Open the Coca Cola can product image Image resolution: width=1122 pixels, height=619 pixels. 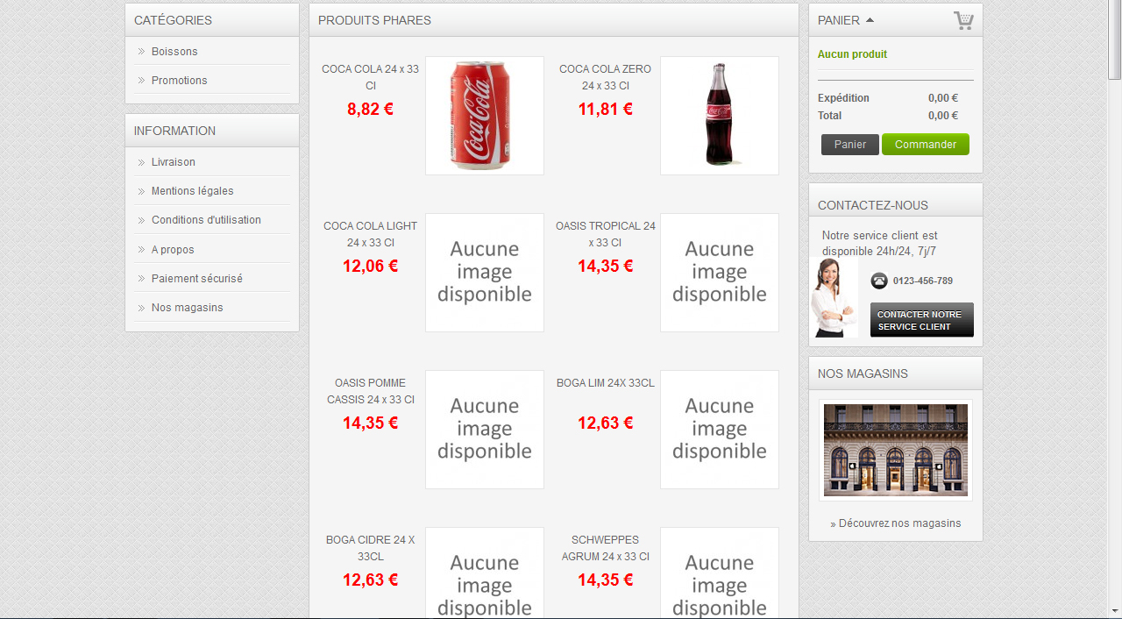pyautogui.click(x=485, y=116)
